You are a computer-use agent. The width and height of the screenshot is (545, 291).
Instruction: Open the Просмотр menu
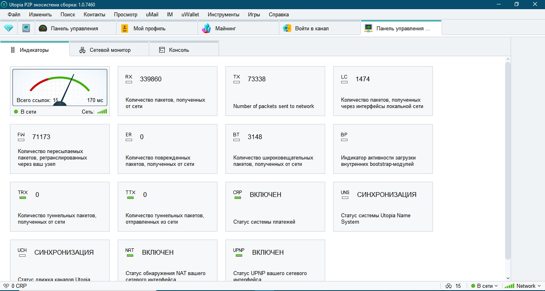tap(126, 14)
